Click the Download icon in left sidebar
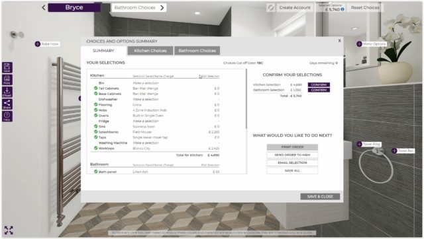The height and width of the screenshot is (239, 424). (7, 92)
